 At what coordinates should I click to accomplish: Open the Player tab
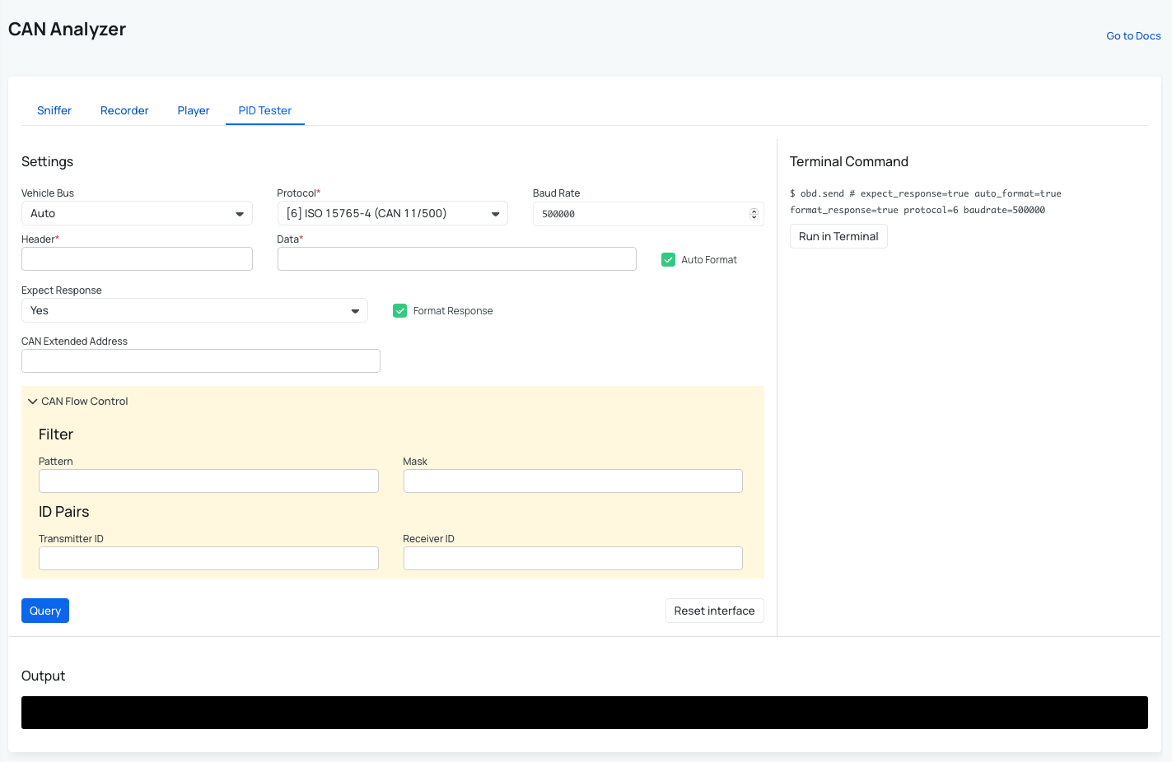194,110
